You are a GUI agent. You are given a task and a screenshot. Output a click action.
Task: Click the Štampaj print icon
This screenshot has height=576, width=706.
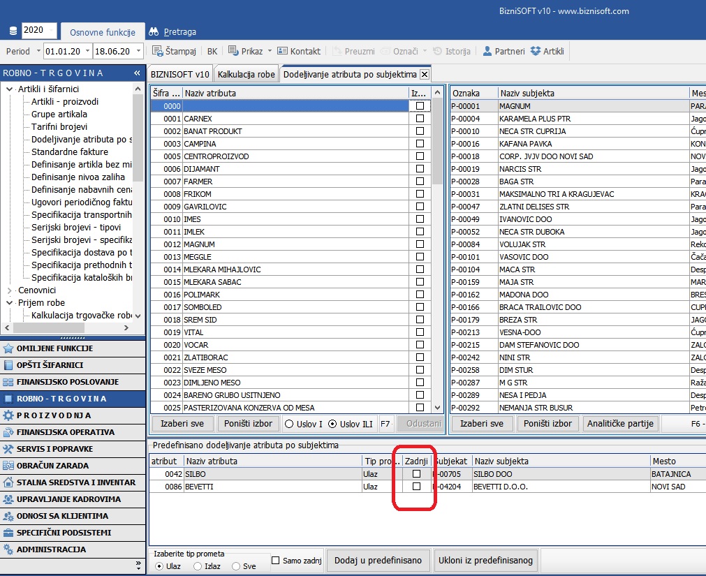pyautogui.click(x=157, y=51)
